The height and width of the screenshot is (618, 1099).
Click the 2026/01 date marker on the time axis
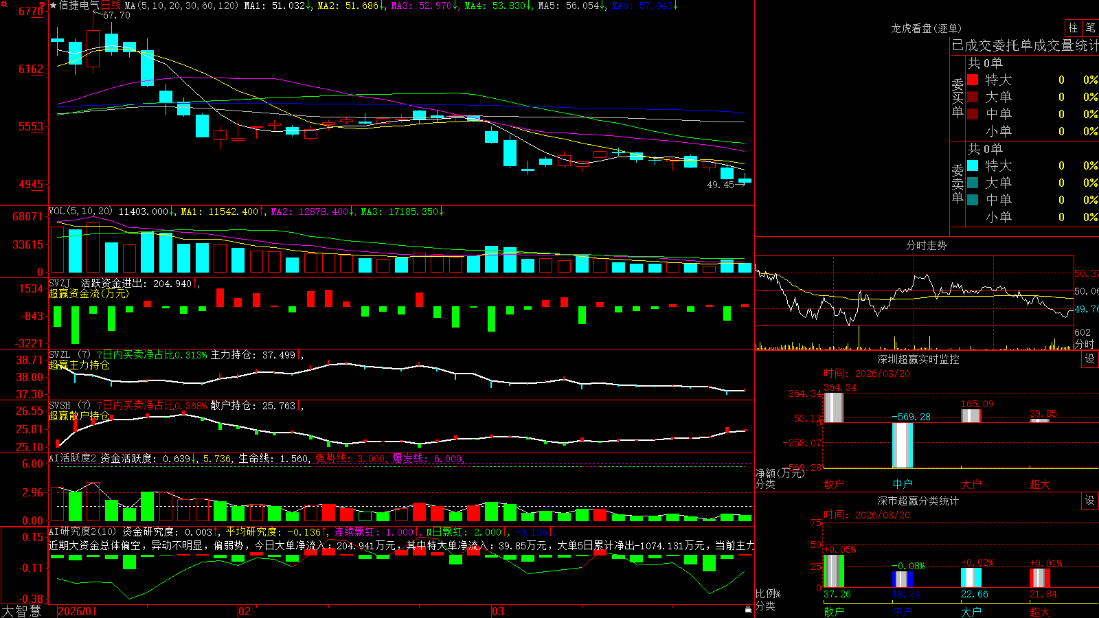[78, 611]
